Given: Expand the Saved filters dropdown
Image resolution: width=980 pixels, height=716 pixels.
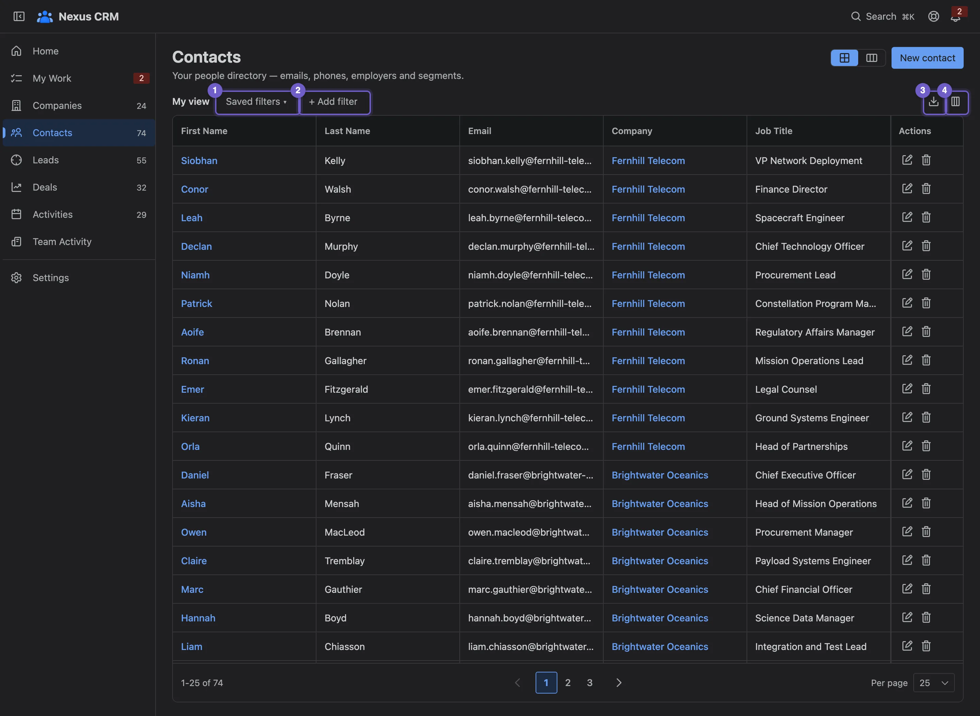Looking at the screenshot, I should tap(256, 102).
